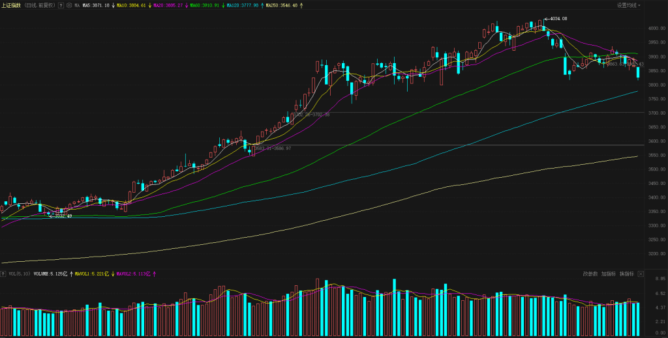Click 加指标 to add indicator
Image resolution: width=668 pixels, height=338 pixels.
pyautogui.click(x=608, y=274)
